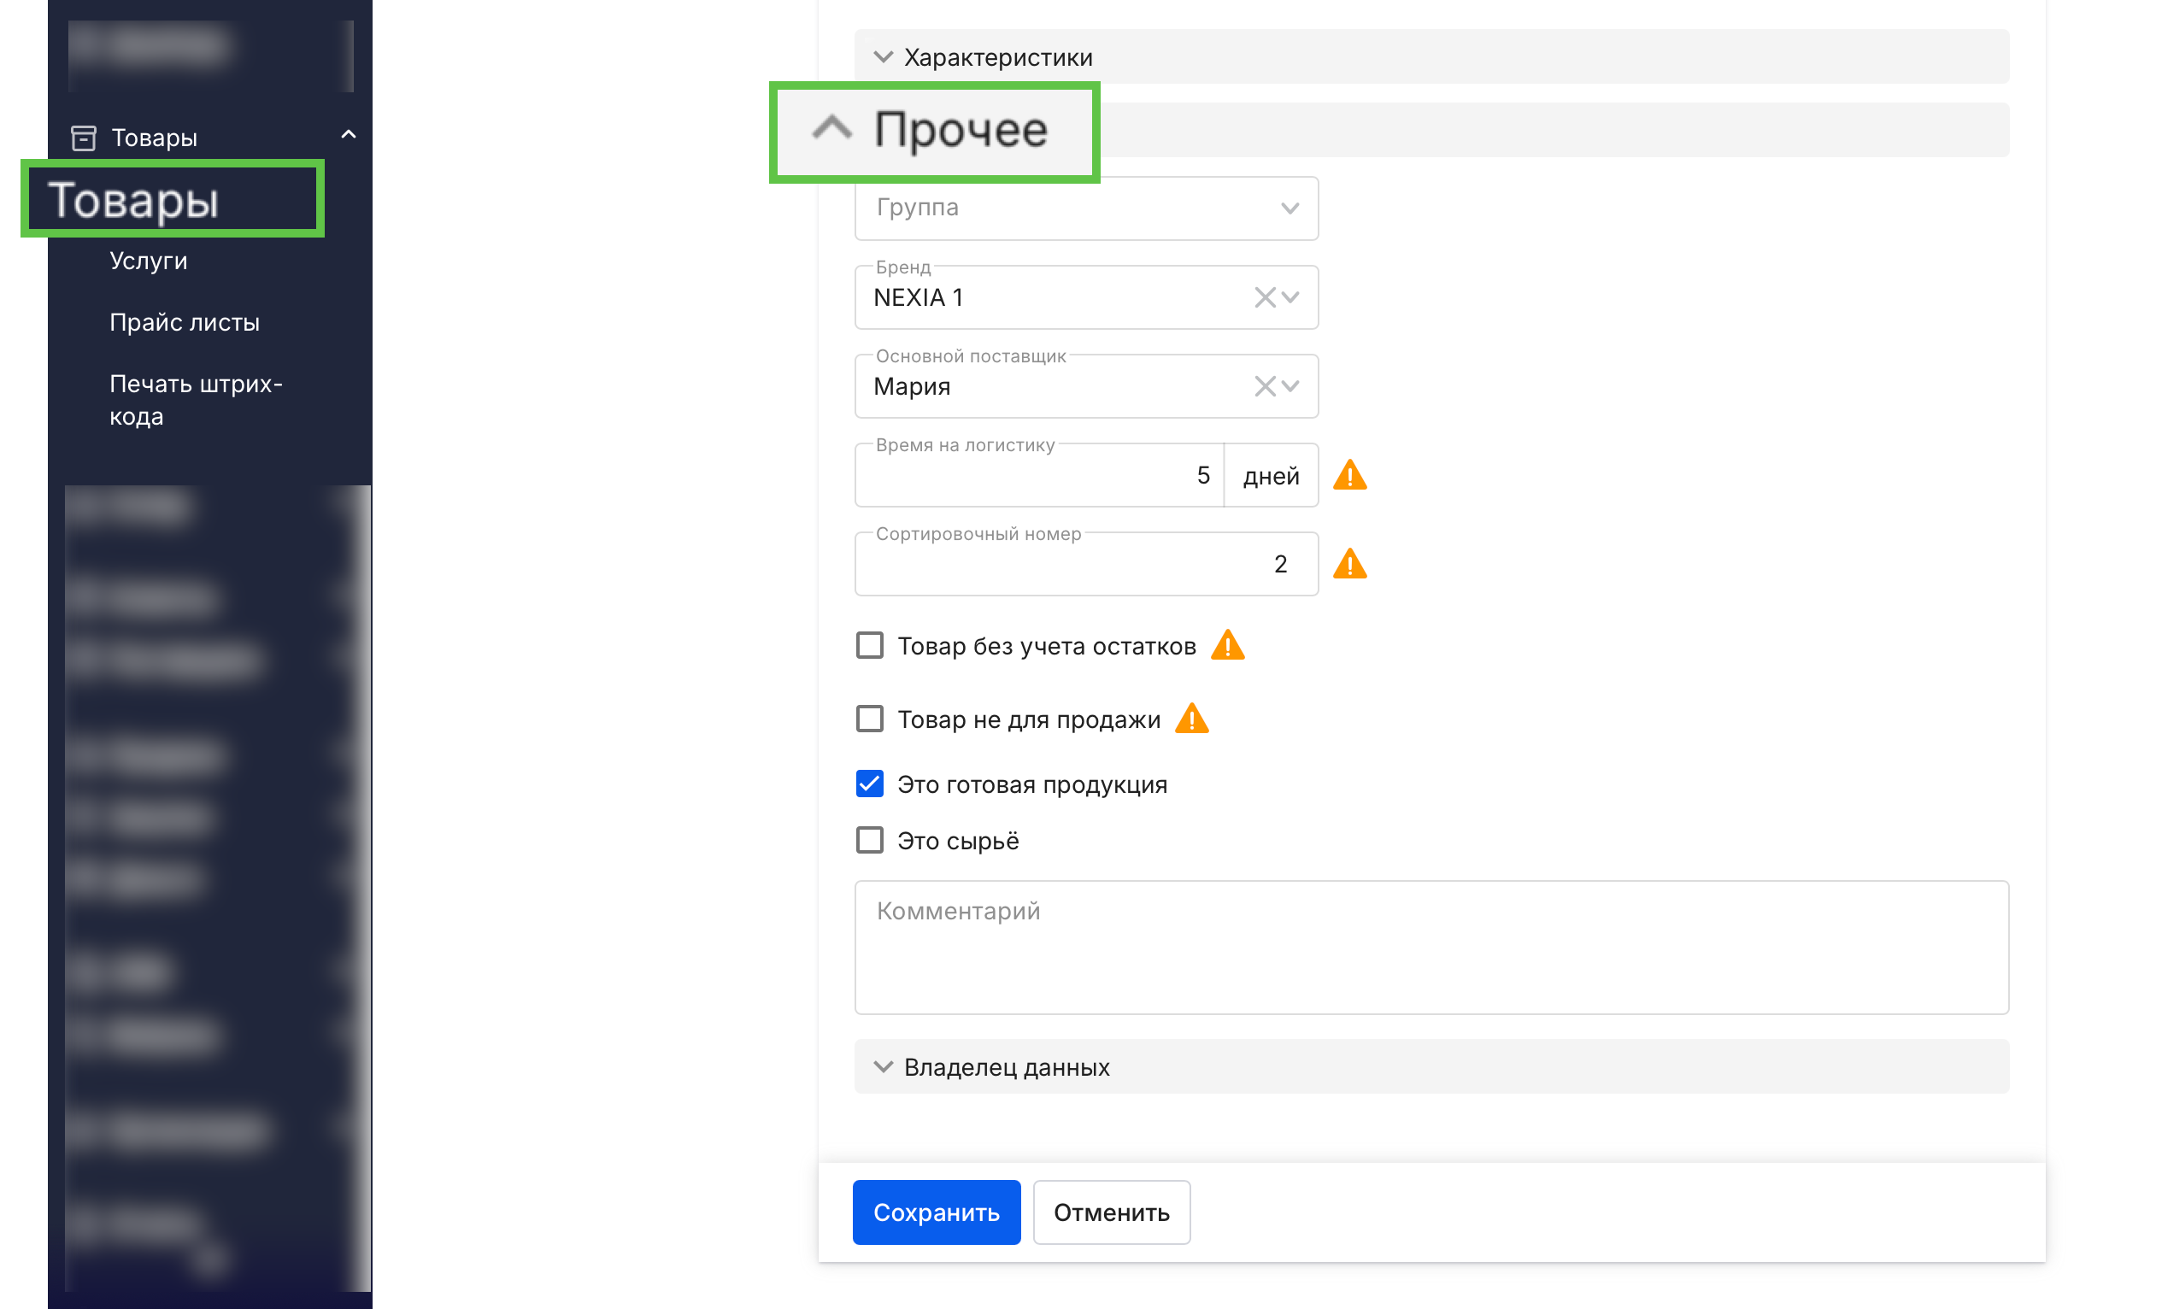
Task: Collapse Товары sidebar menu with chevron
Action: coord(349,135)
